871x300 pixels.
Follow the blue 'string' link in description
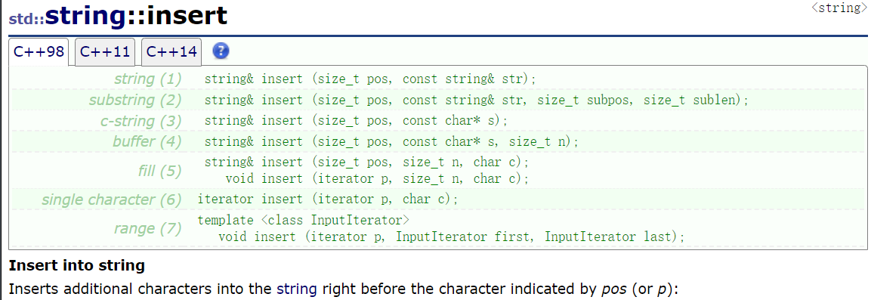[x=297, y=289]
